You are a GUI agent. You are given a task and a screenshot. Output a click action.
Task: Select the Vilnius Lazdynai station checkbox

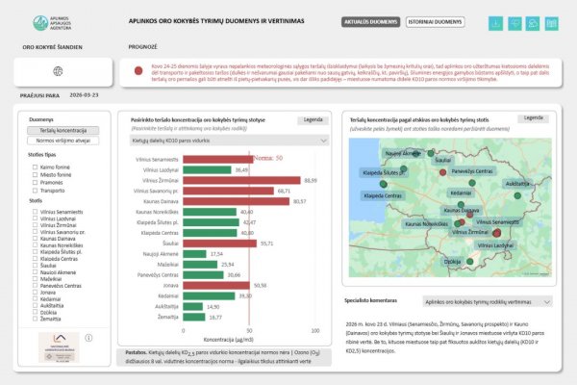35,218
